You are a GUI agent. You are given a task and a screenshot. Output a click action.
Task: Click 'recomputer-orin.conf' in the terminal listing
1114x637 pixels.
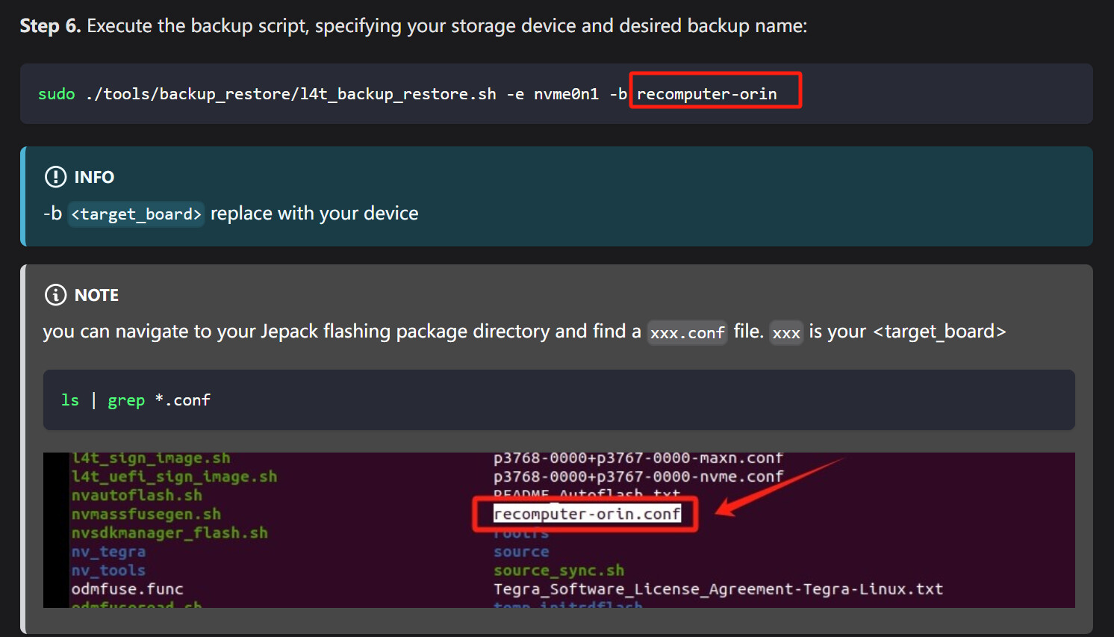[x=587, y=514]
